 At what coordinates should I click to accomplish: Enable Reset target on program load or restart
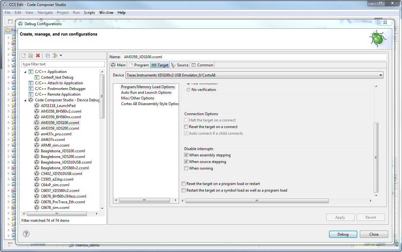coord(184,184)
